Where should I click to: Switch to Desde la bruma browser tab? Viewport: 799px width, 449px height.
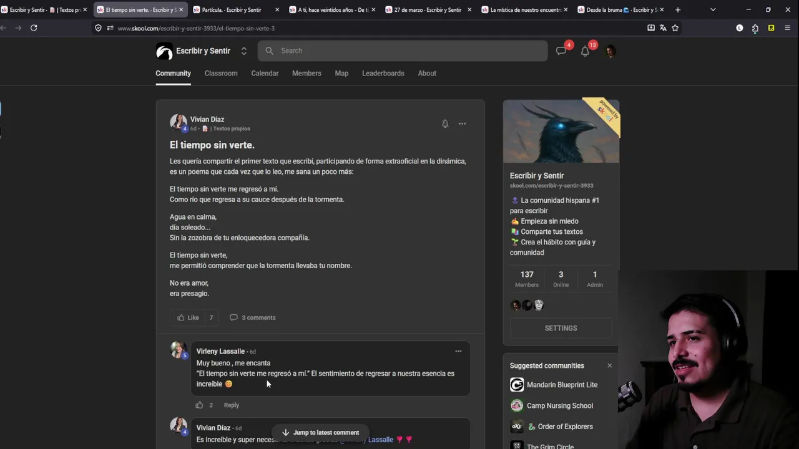coord(620,10)
